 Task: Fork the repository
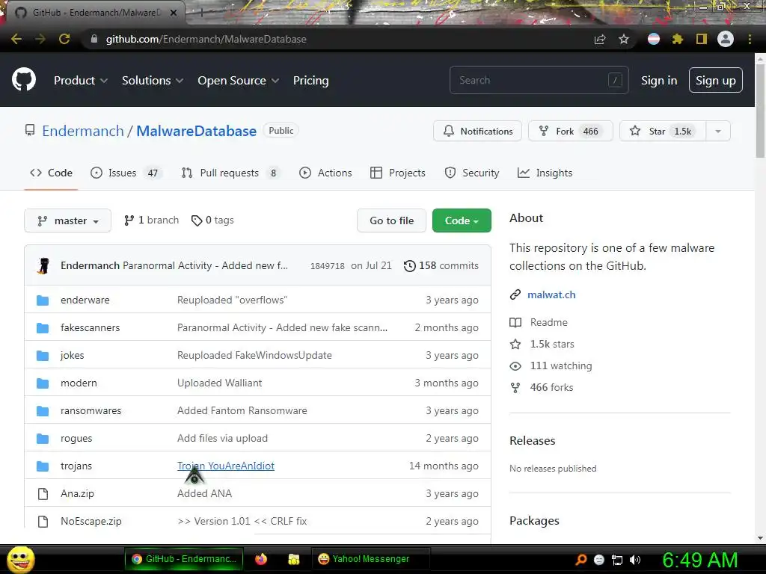click(570, 132)
